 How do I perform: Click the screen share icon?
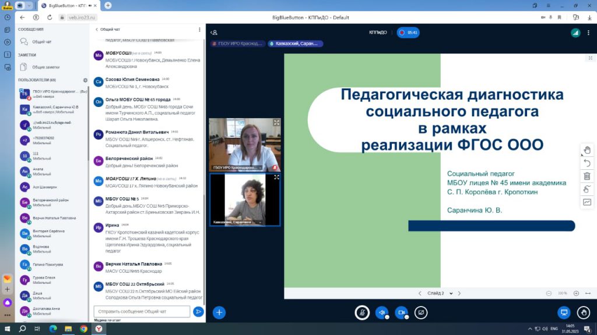(x=420, y=312)
